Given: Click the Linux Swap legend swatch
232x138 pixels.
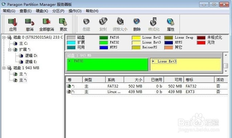Looking at the screenshot, I should coord(169,38).
